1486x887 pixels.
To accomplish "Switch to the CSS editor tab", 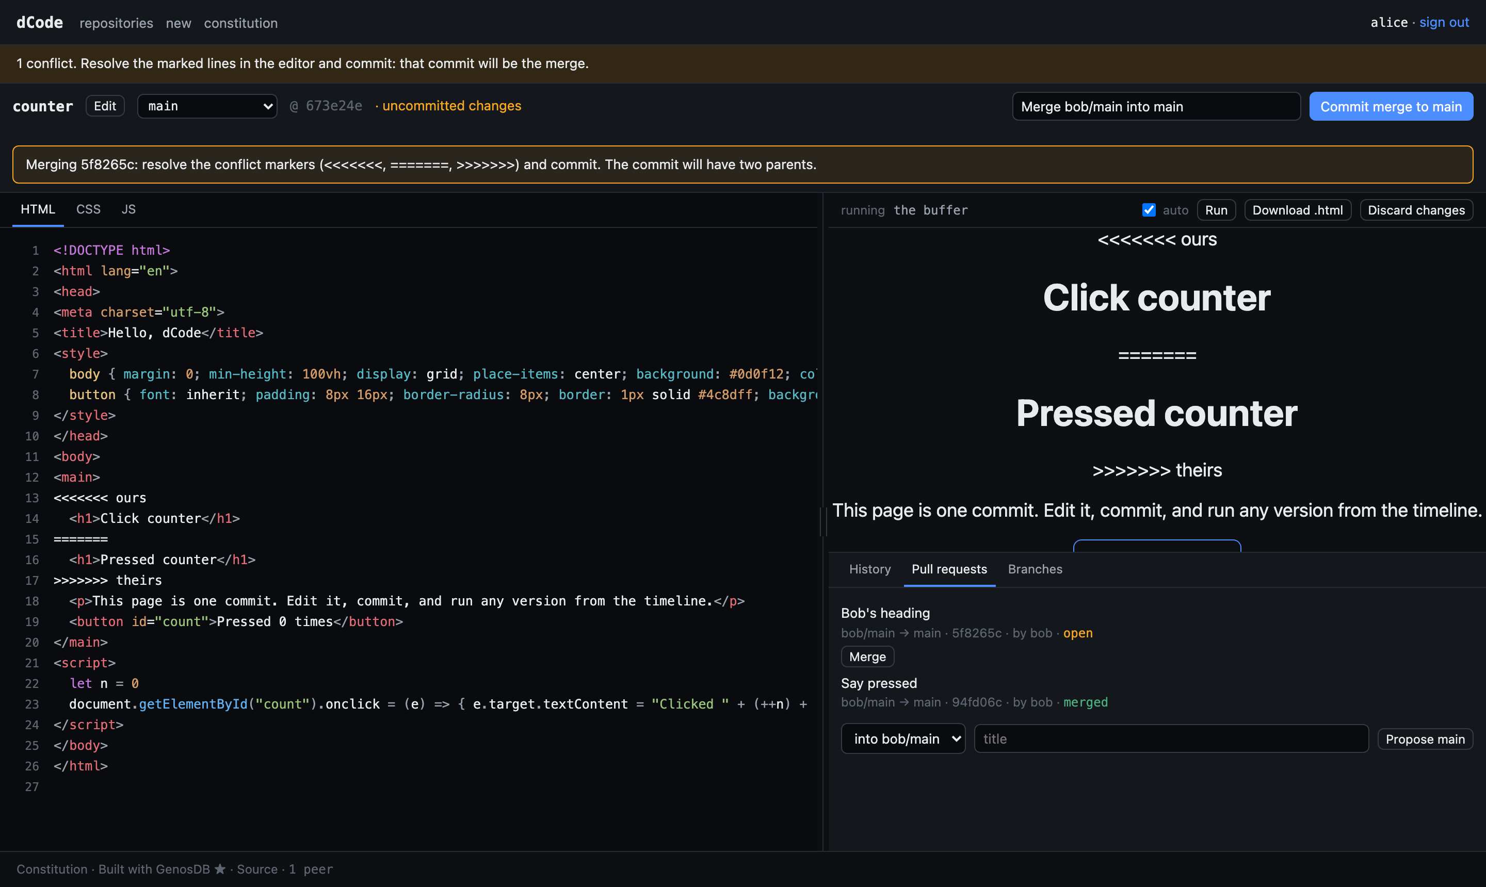I will [x=88, y=209].
